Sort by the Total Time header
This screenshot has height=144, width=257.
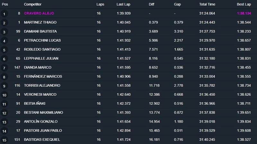207,4
